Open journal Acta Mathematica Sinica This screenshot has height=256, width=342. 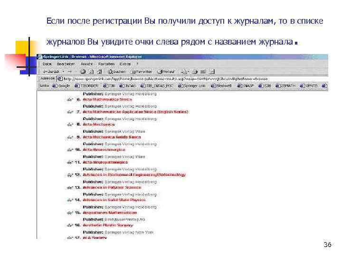(107, 100)
